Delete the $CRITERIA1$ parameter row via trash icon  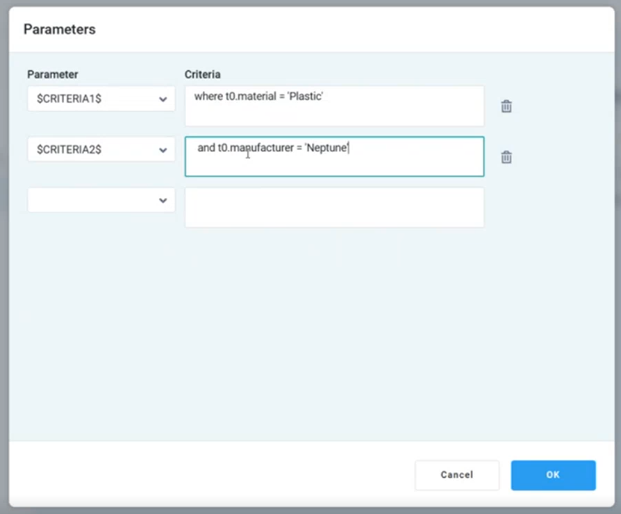pos(506,106)
